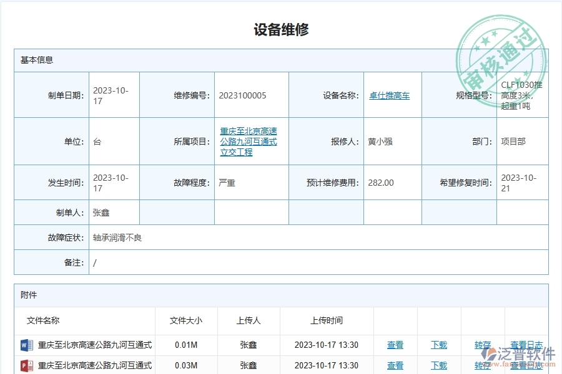
Task: Open the 卓仕推高车 equipment link
Action: tap(390, 95)
